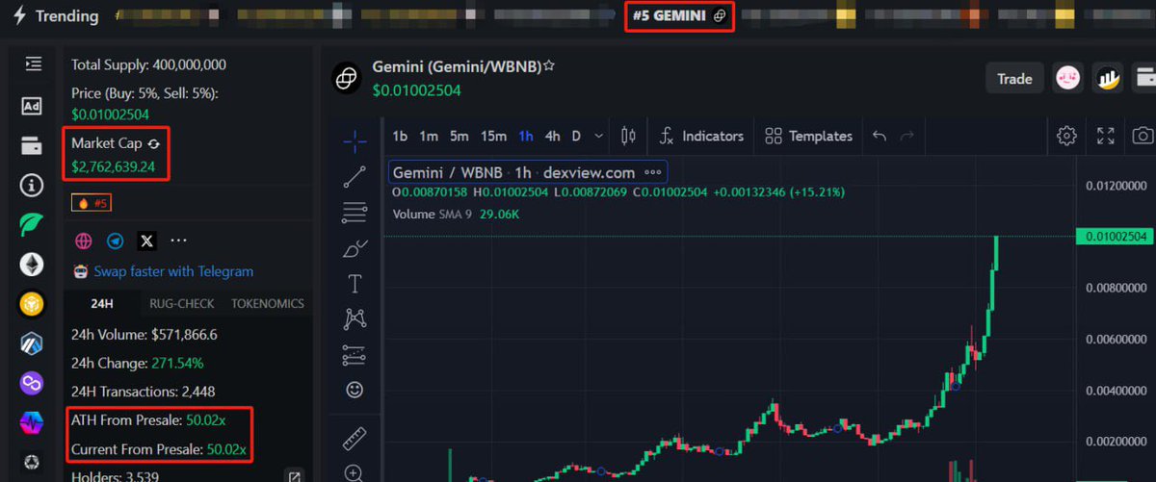Open chart legend more options ellipsis
The width and height of the screenshot is (1156, 482).
[653, 172]
